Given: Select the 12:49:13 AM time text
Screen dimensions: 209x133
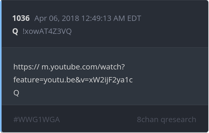Looking at the screenshot, I should (x=103, y=18).
